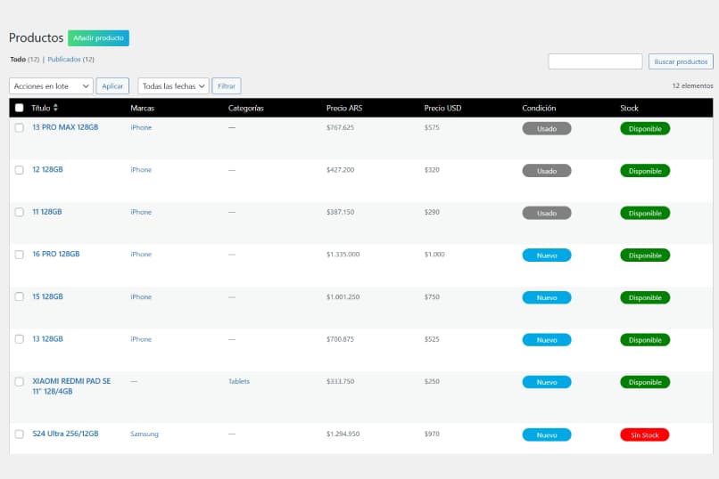Screen dimensions: 719x479
Task: Apply the bulk action with Aplicar
Action: coord(112,86)
